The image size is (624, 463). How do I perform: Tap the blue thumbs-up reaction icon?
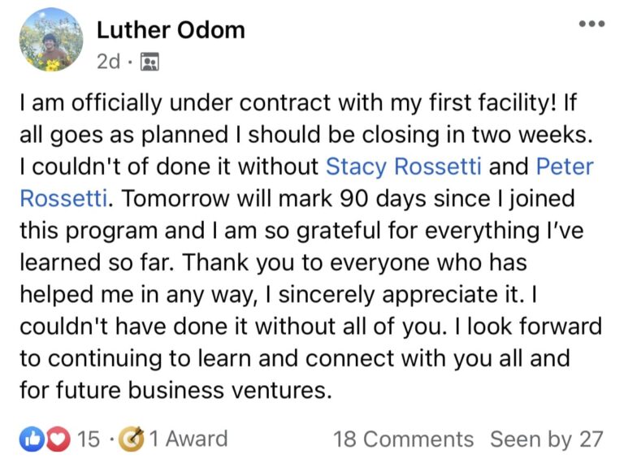(29, 439)
